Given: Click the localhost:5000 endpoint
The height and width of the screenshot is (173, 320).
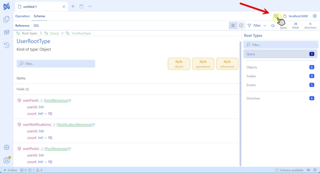Looking at the screenshot, I should (298, 16).
